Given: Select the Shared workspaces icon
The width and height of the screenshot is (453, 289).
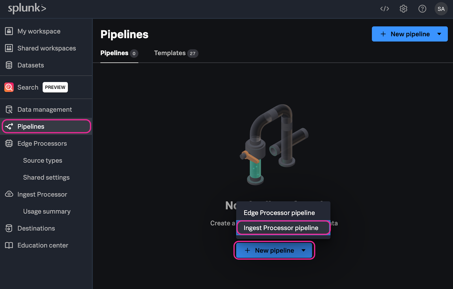Looking at the screenshot, I should (x=9, y=48).
